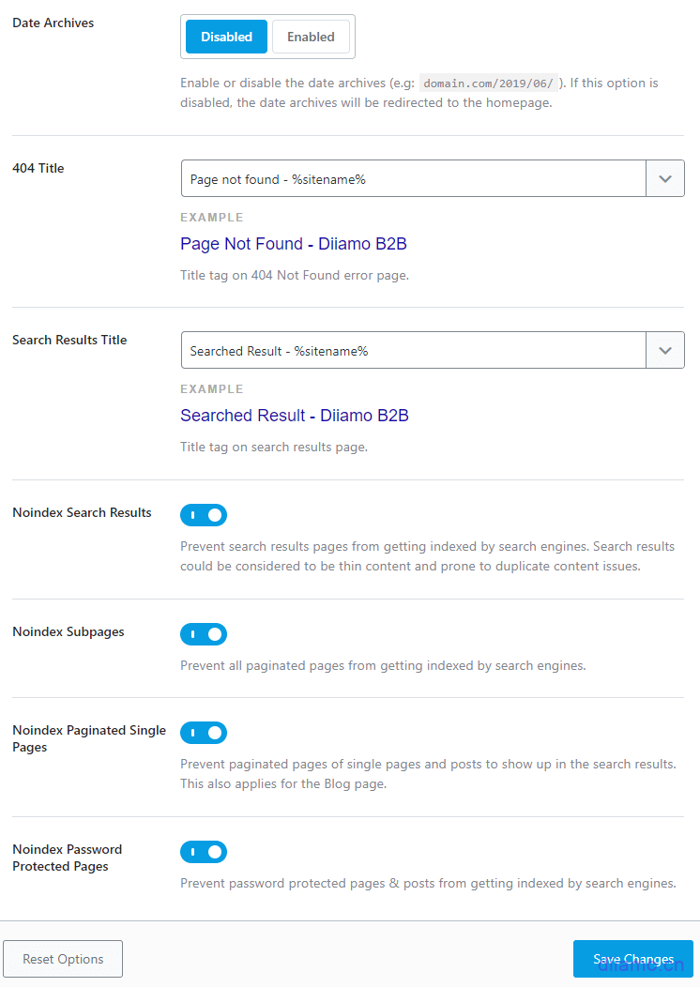Disable Noindex Password Protected Pages switch

point(204,852)
